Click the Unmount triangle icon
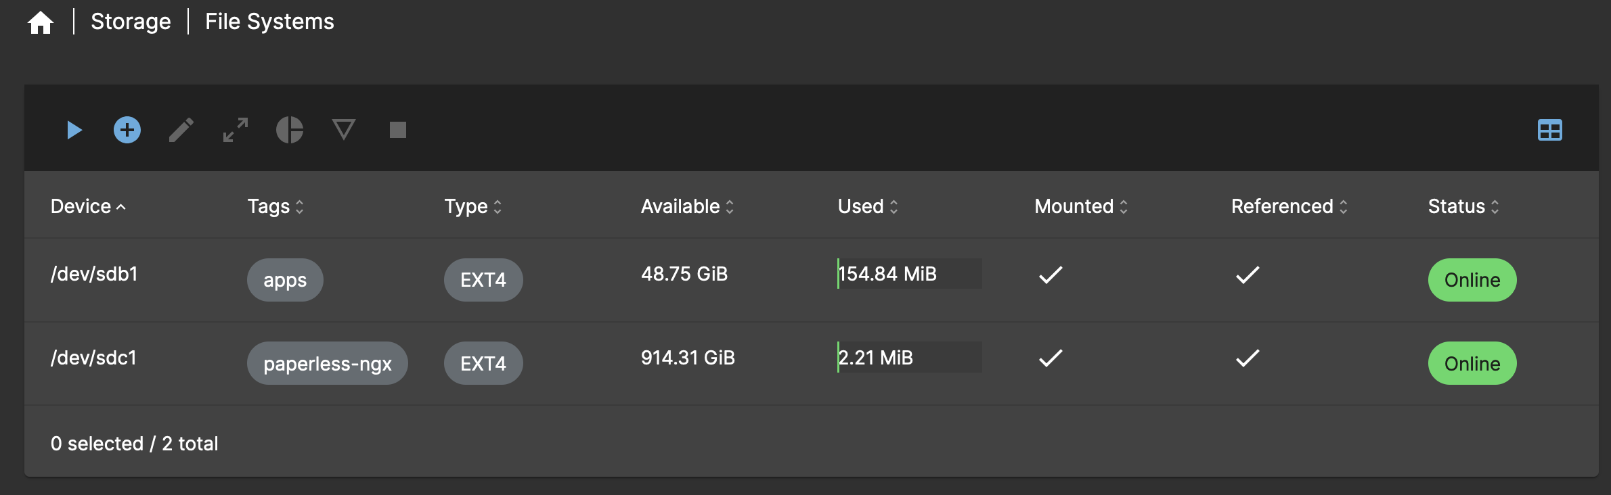The height and width of the screenshot is (495, 1611). tap(344, 129)
